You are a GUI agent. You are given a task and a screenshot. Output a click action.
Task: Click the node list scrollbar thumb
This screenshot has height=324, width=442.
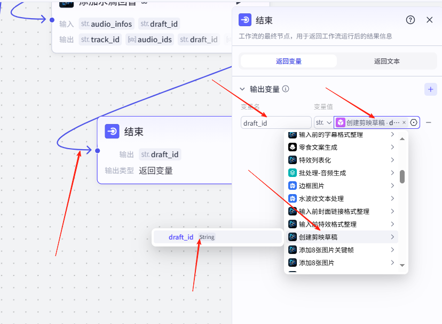pos(402,176)
